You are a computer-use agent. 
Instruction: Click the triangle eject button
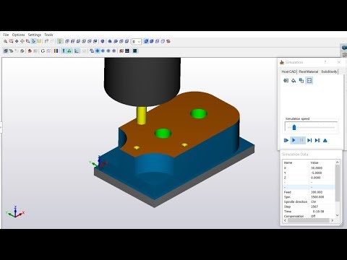coord(325,140)
